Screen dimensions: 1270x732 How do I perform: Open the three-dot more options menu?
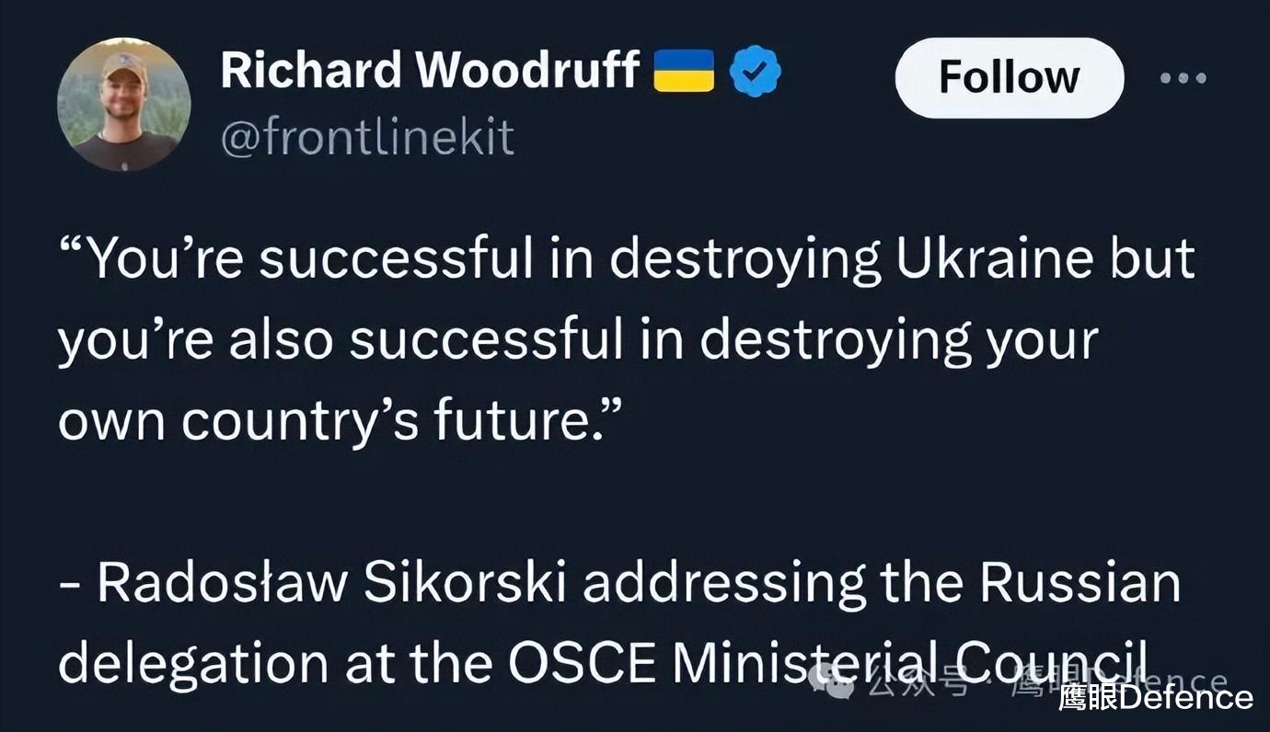[x=1183, y=78]
